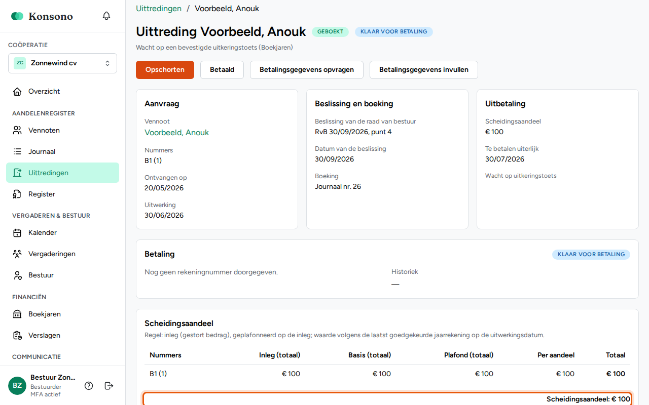Viewport: 649px width, 405px height.
Task: Click Betalingsgegevens opvragen button
Action: click(307, 70)
